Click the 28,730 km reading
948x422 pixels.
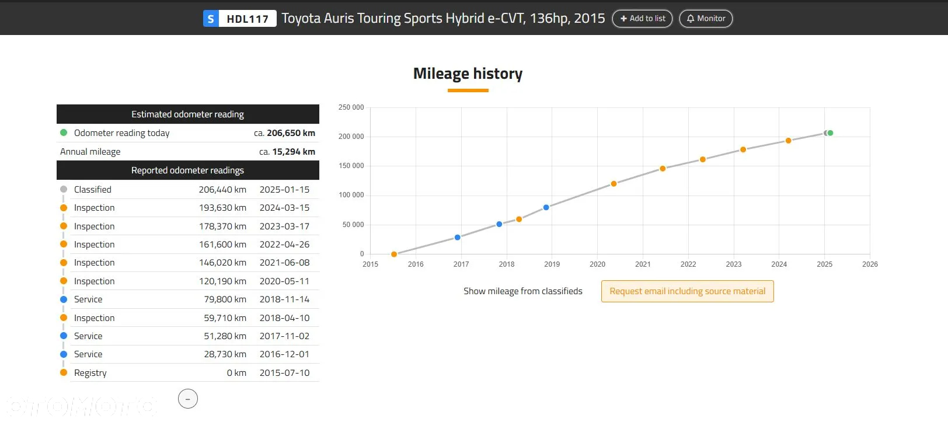coord(225,354)
